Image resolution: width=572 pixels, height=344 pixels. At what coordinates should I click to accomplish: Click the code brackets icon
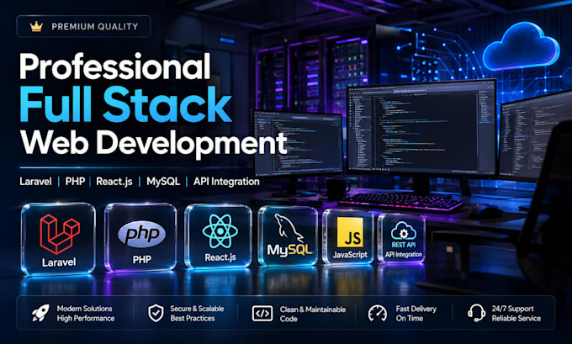click(x=262, y=314)
